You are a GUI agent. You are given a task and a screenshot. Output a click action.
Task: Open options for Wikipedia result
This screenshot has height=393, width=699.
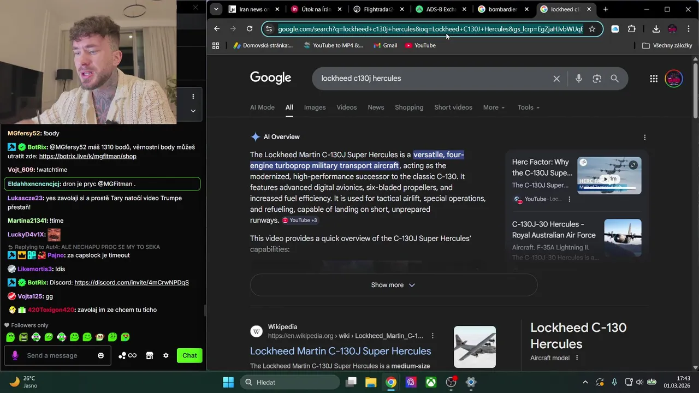433,336
